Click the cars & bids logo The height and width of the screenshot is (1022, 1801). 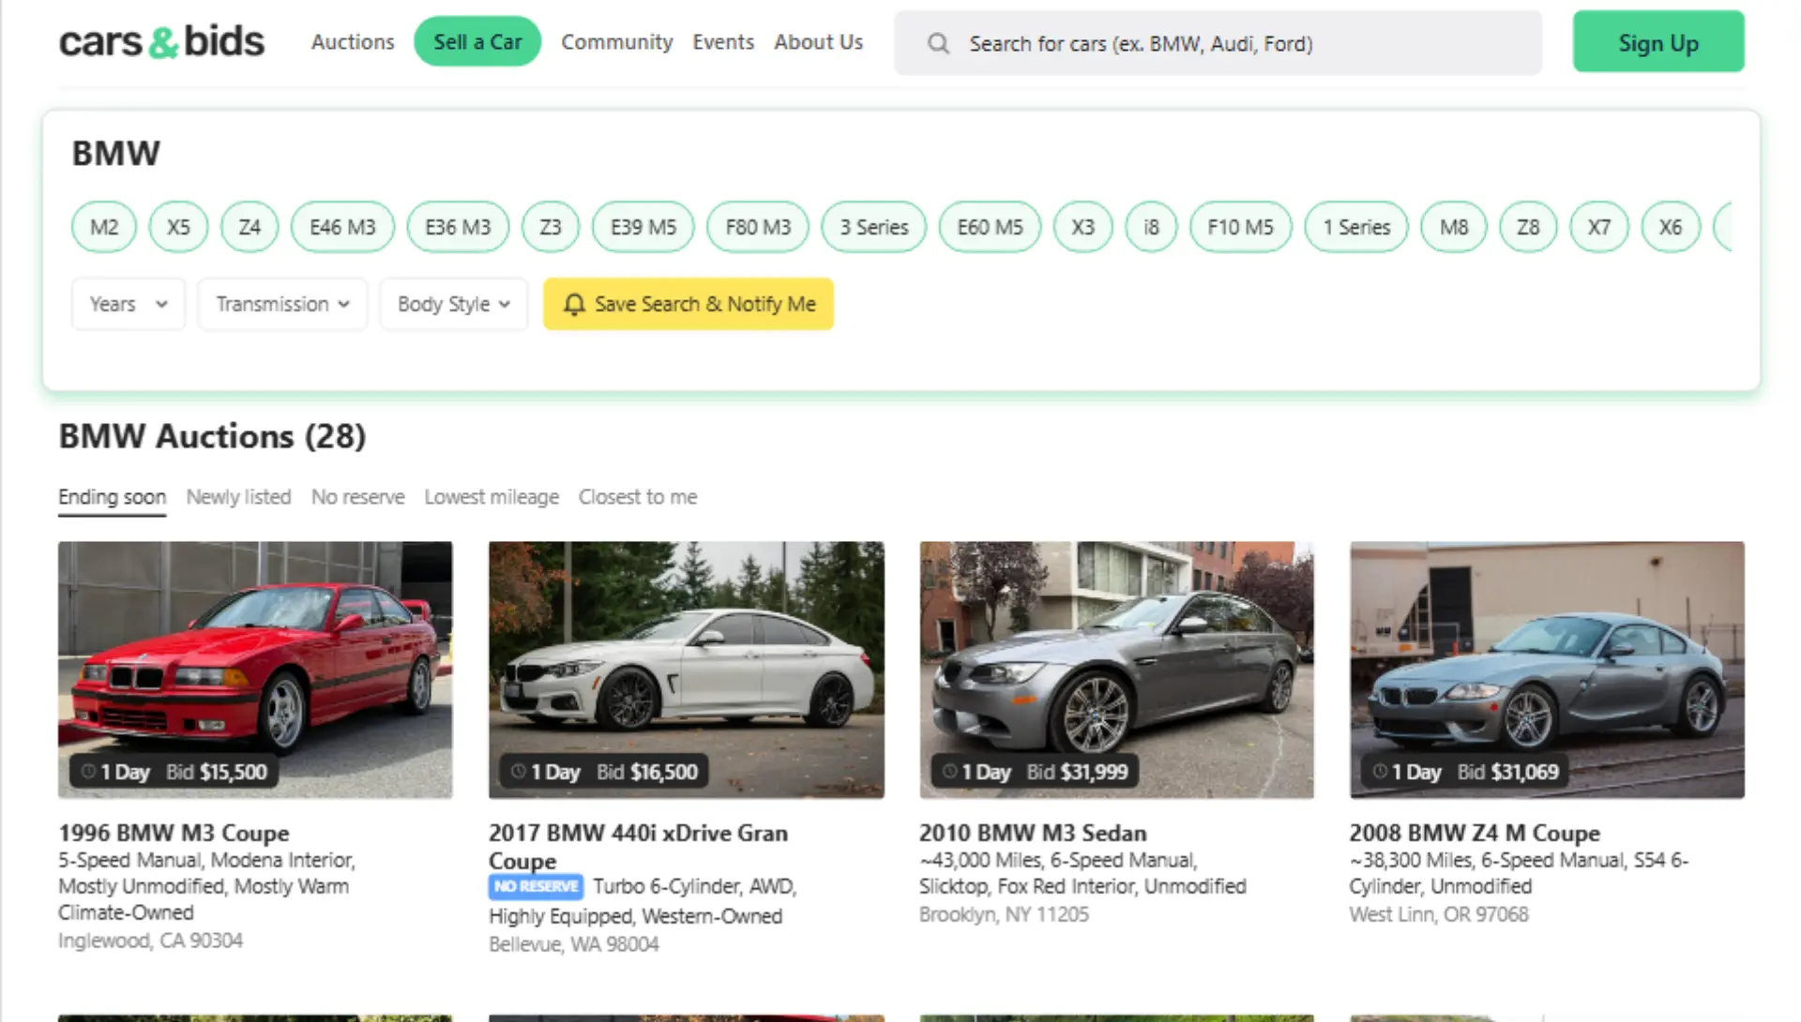[161, 42]
